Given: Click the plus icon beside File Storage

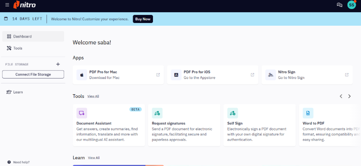Looking at the screenshot, I should pyautogui.click(x=58, y=64).
